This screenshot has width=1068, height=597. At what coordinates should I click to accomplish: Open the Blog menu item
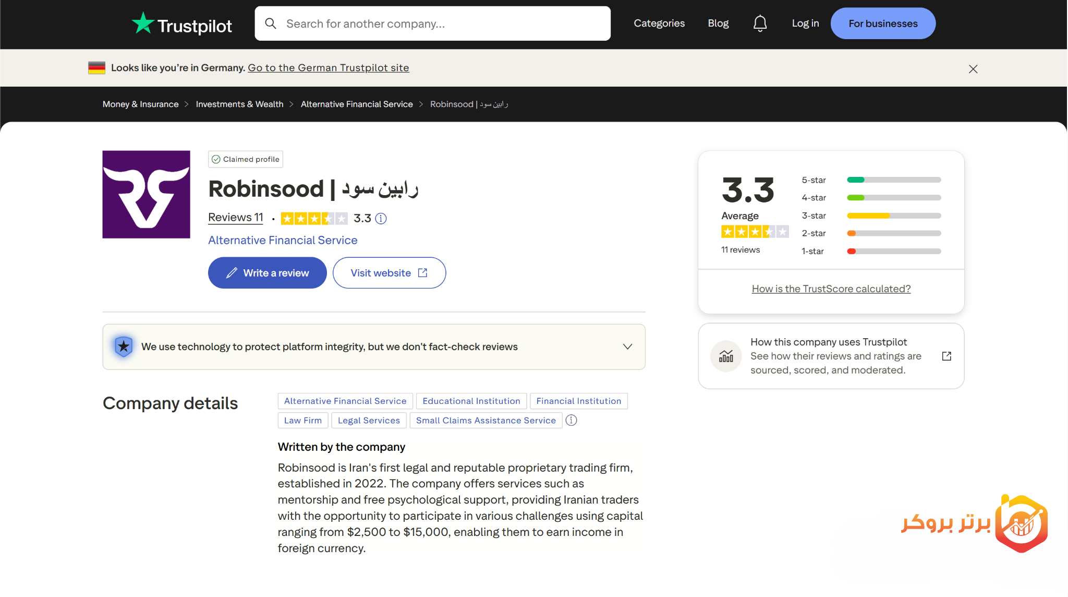pyautogui.click(x=718, y=23)
